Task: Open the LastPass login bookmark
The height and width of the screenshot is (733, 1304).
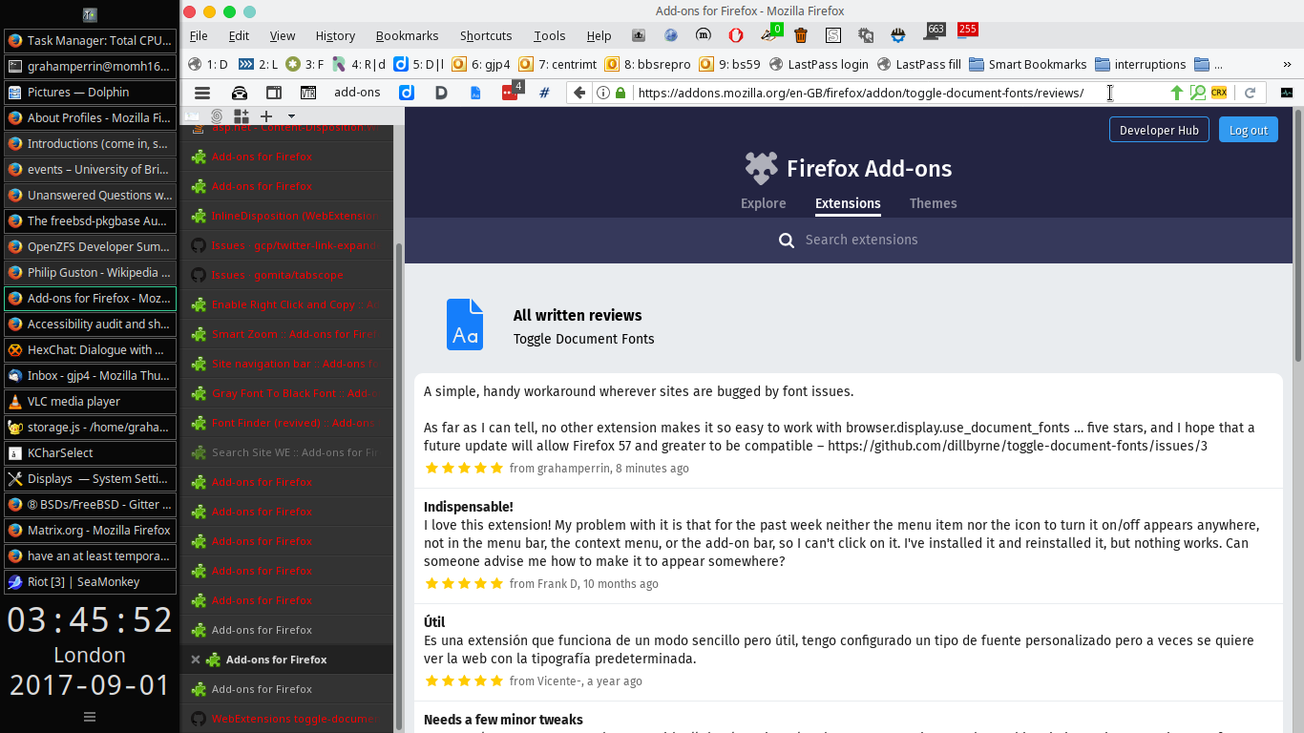Action: click(x=818, y=65)
